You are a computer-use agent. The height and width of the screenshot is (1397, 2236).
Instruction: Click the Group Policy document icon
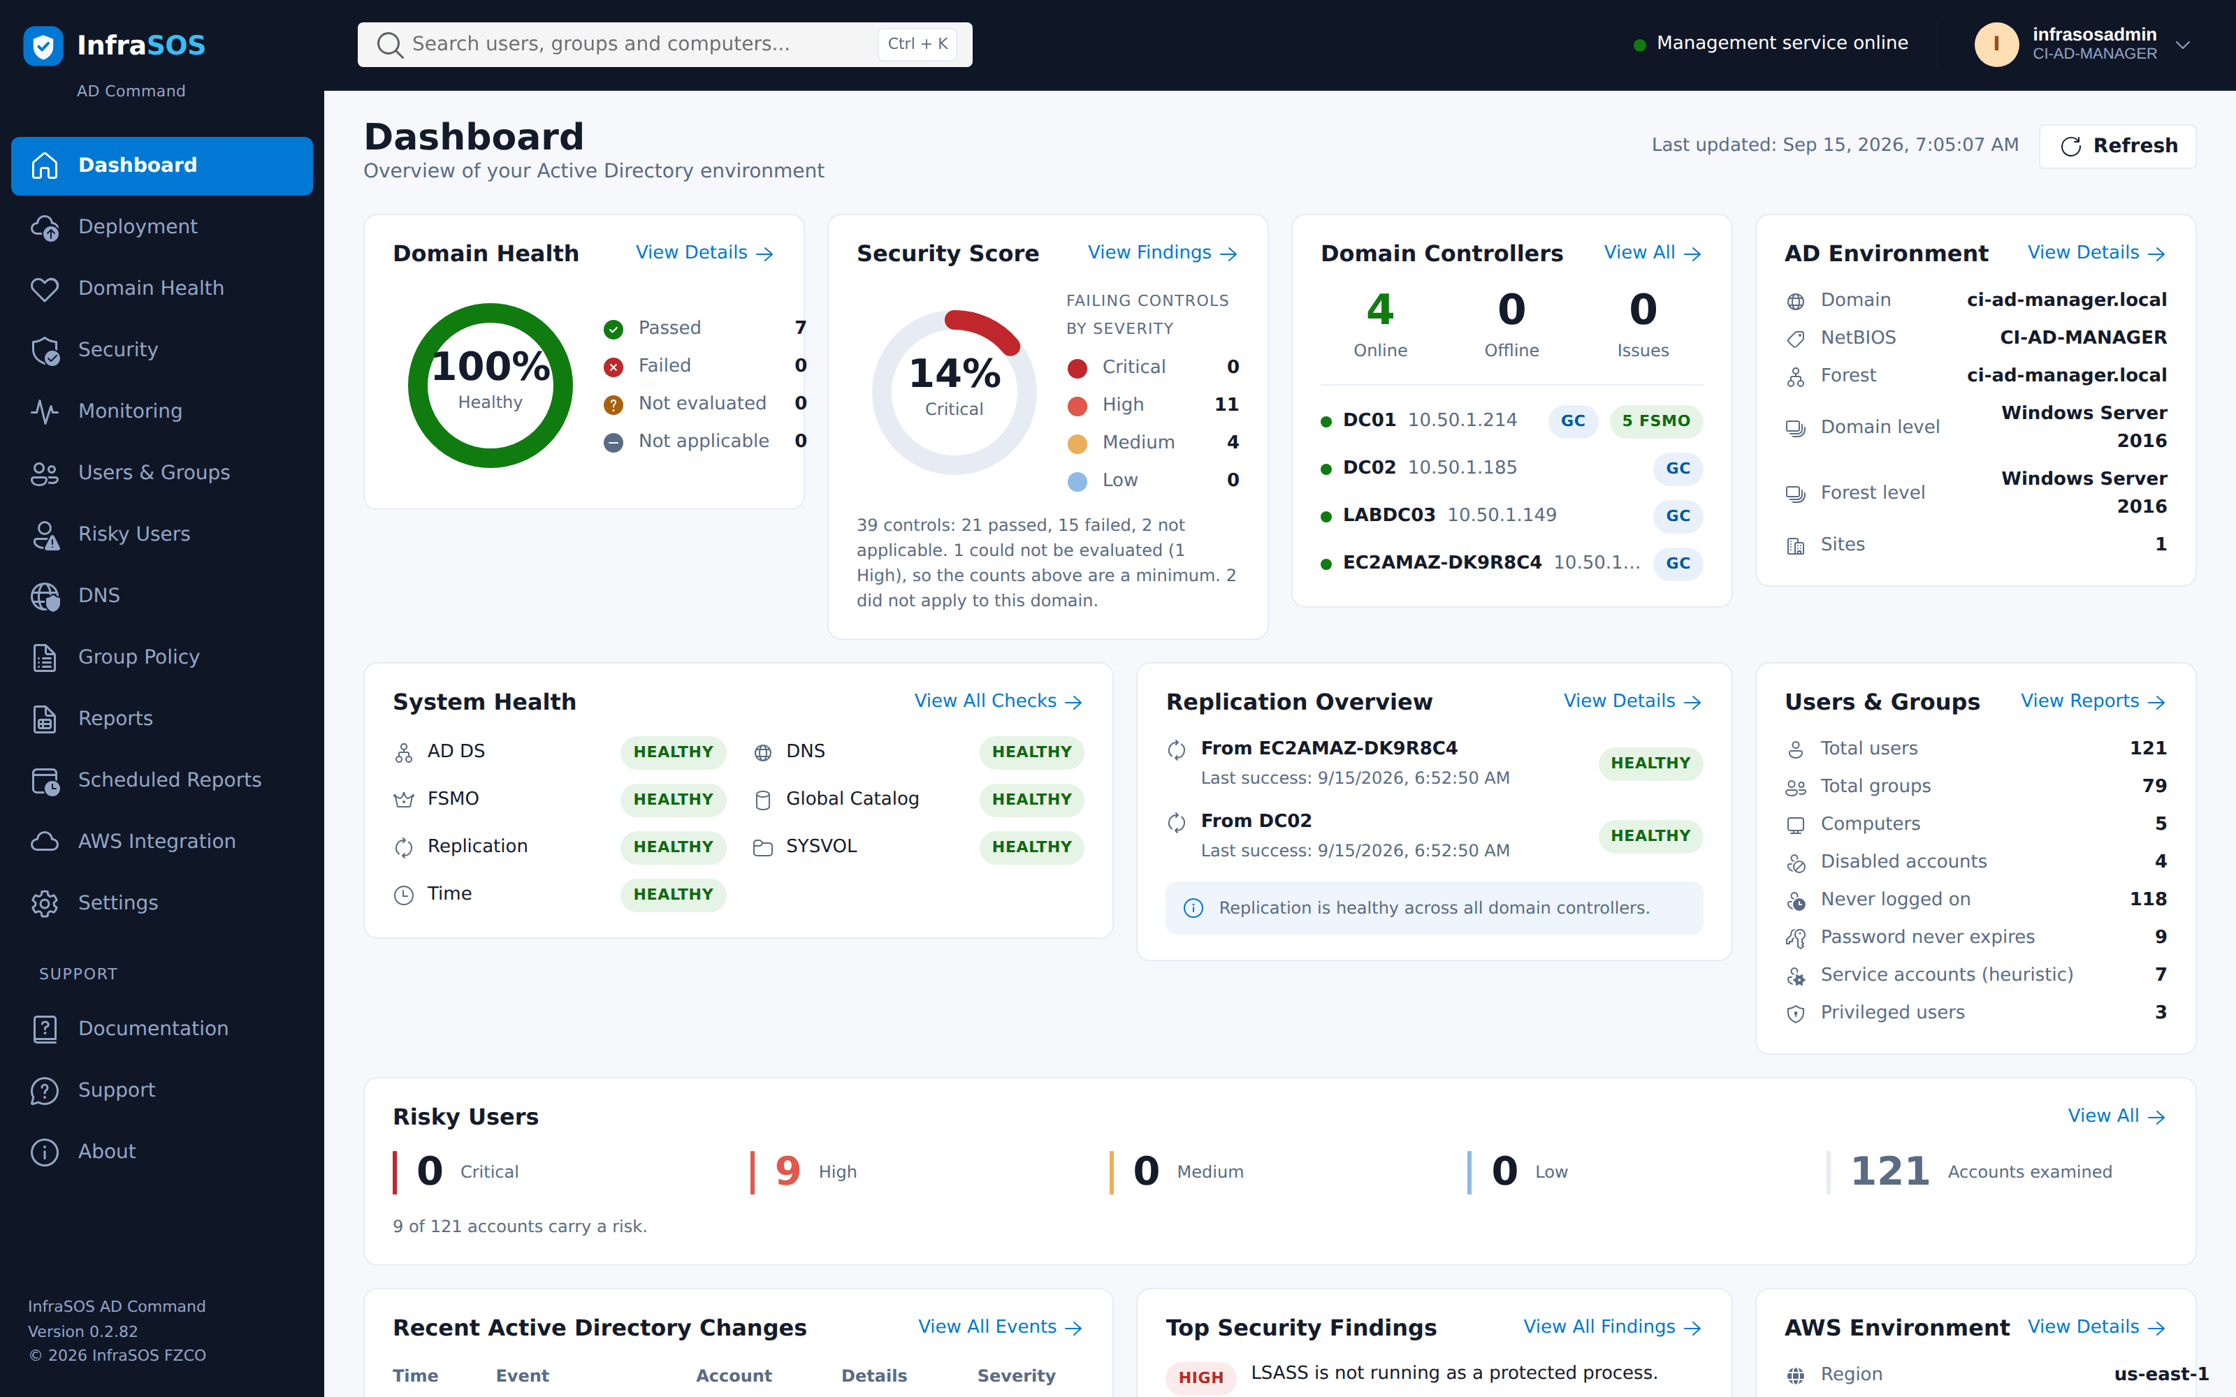click(x=44, y=658)
